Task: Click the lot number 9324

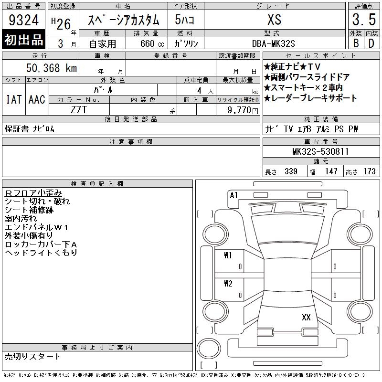Action: coord(23,20)
